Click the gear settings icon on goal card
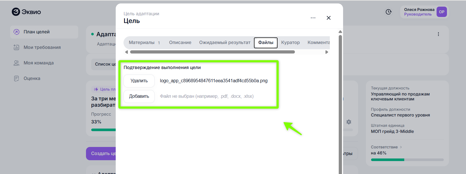The height and width of the screenshot is (174, 466). (x=349, y=122)
